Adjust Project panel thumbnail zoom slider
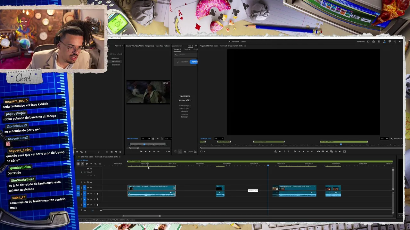The width and height of the screenshot is (410, 230). [90, 152]
